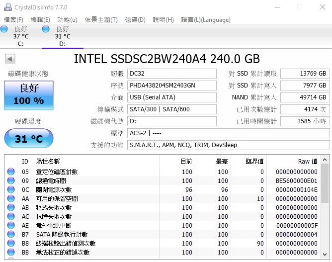Click the transfer mode field SATA/300 | SATA/600

(172, 109)
